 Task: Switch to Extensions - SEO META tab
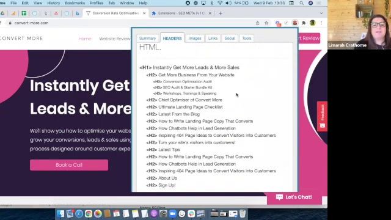pyautogui.click(x=181, y=13)
